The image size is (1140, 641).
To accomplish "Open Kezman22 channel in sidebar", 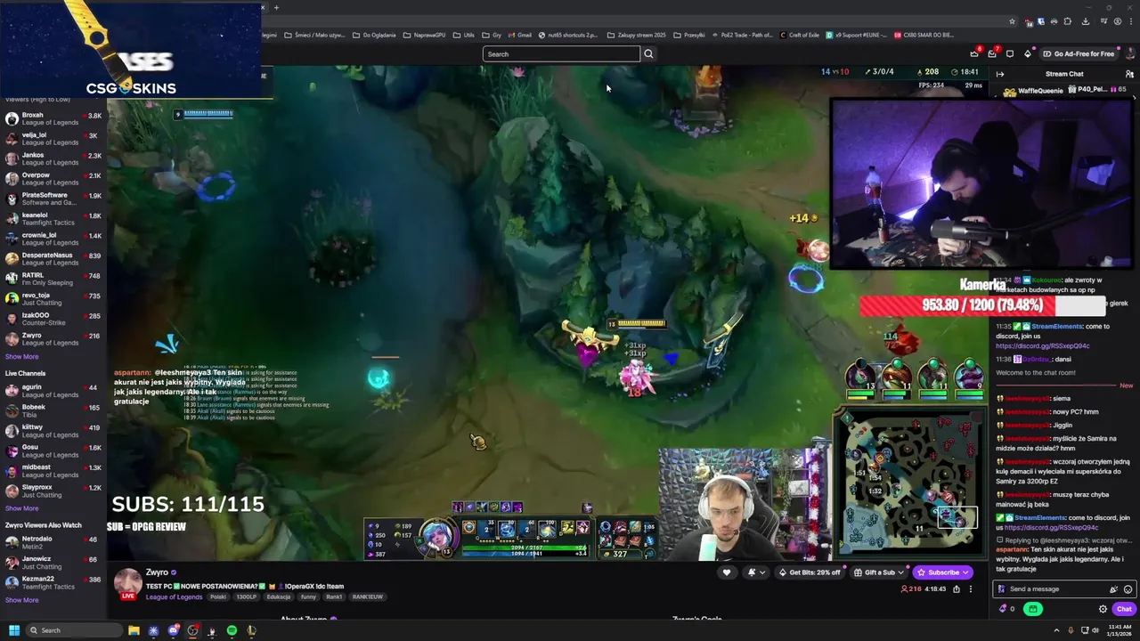I will pyautogui.click(x=53, y=582).
